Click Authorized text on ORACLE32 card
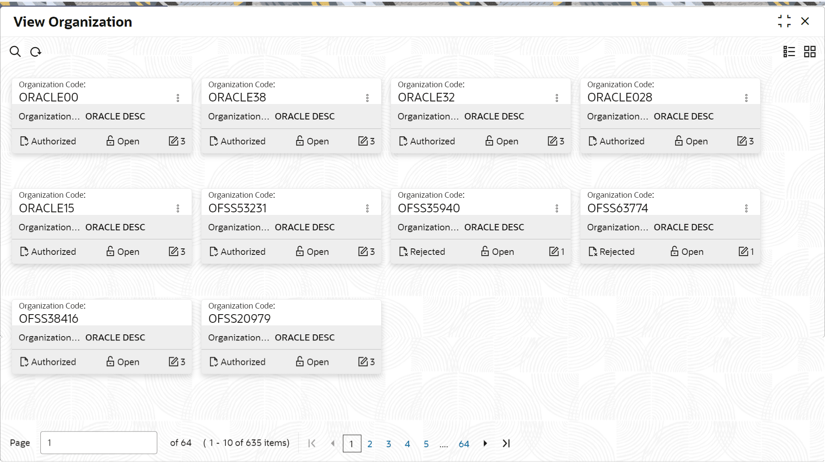The image size is (825, 462). pos(433,141)
